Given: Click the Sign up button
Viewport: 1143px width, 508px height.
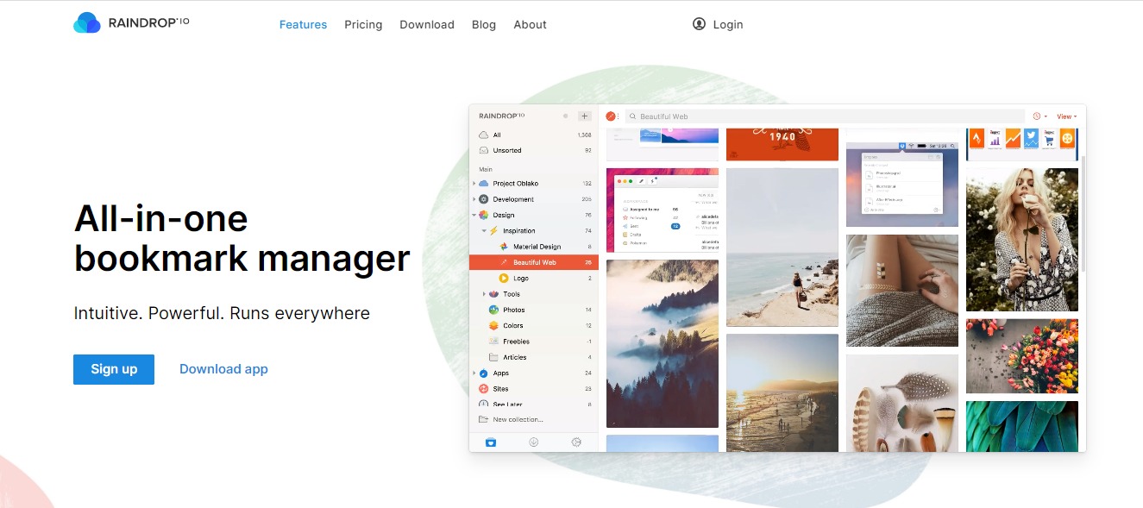Looking at the screenshot, I should [x=114, y=369].
